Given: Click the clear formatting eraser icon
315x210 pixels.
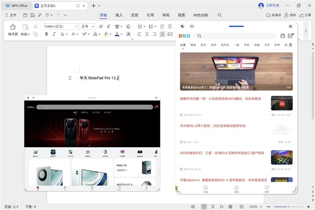Looking at the screenshot, I should click(128, 26).
